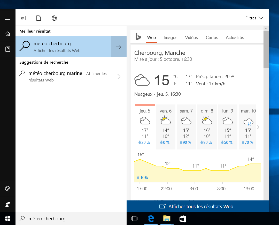Expand the Filtres dropdown
The height and width of the screenshot is (225, 279).
254,18
